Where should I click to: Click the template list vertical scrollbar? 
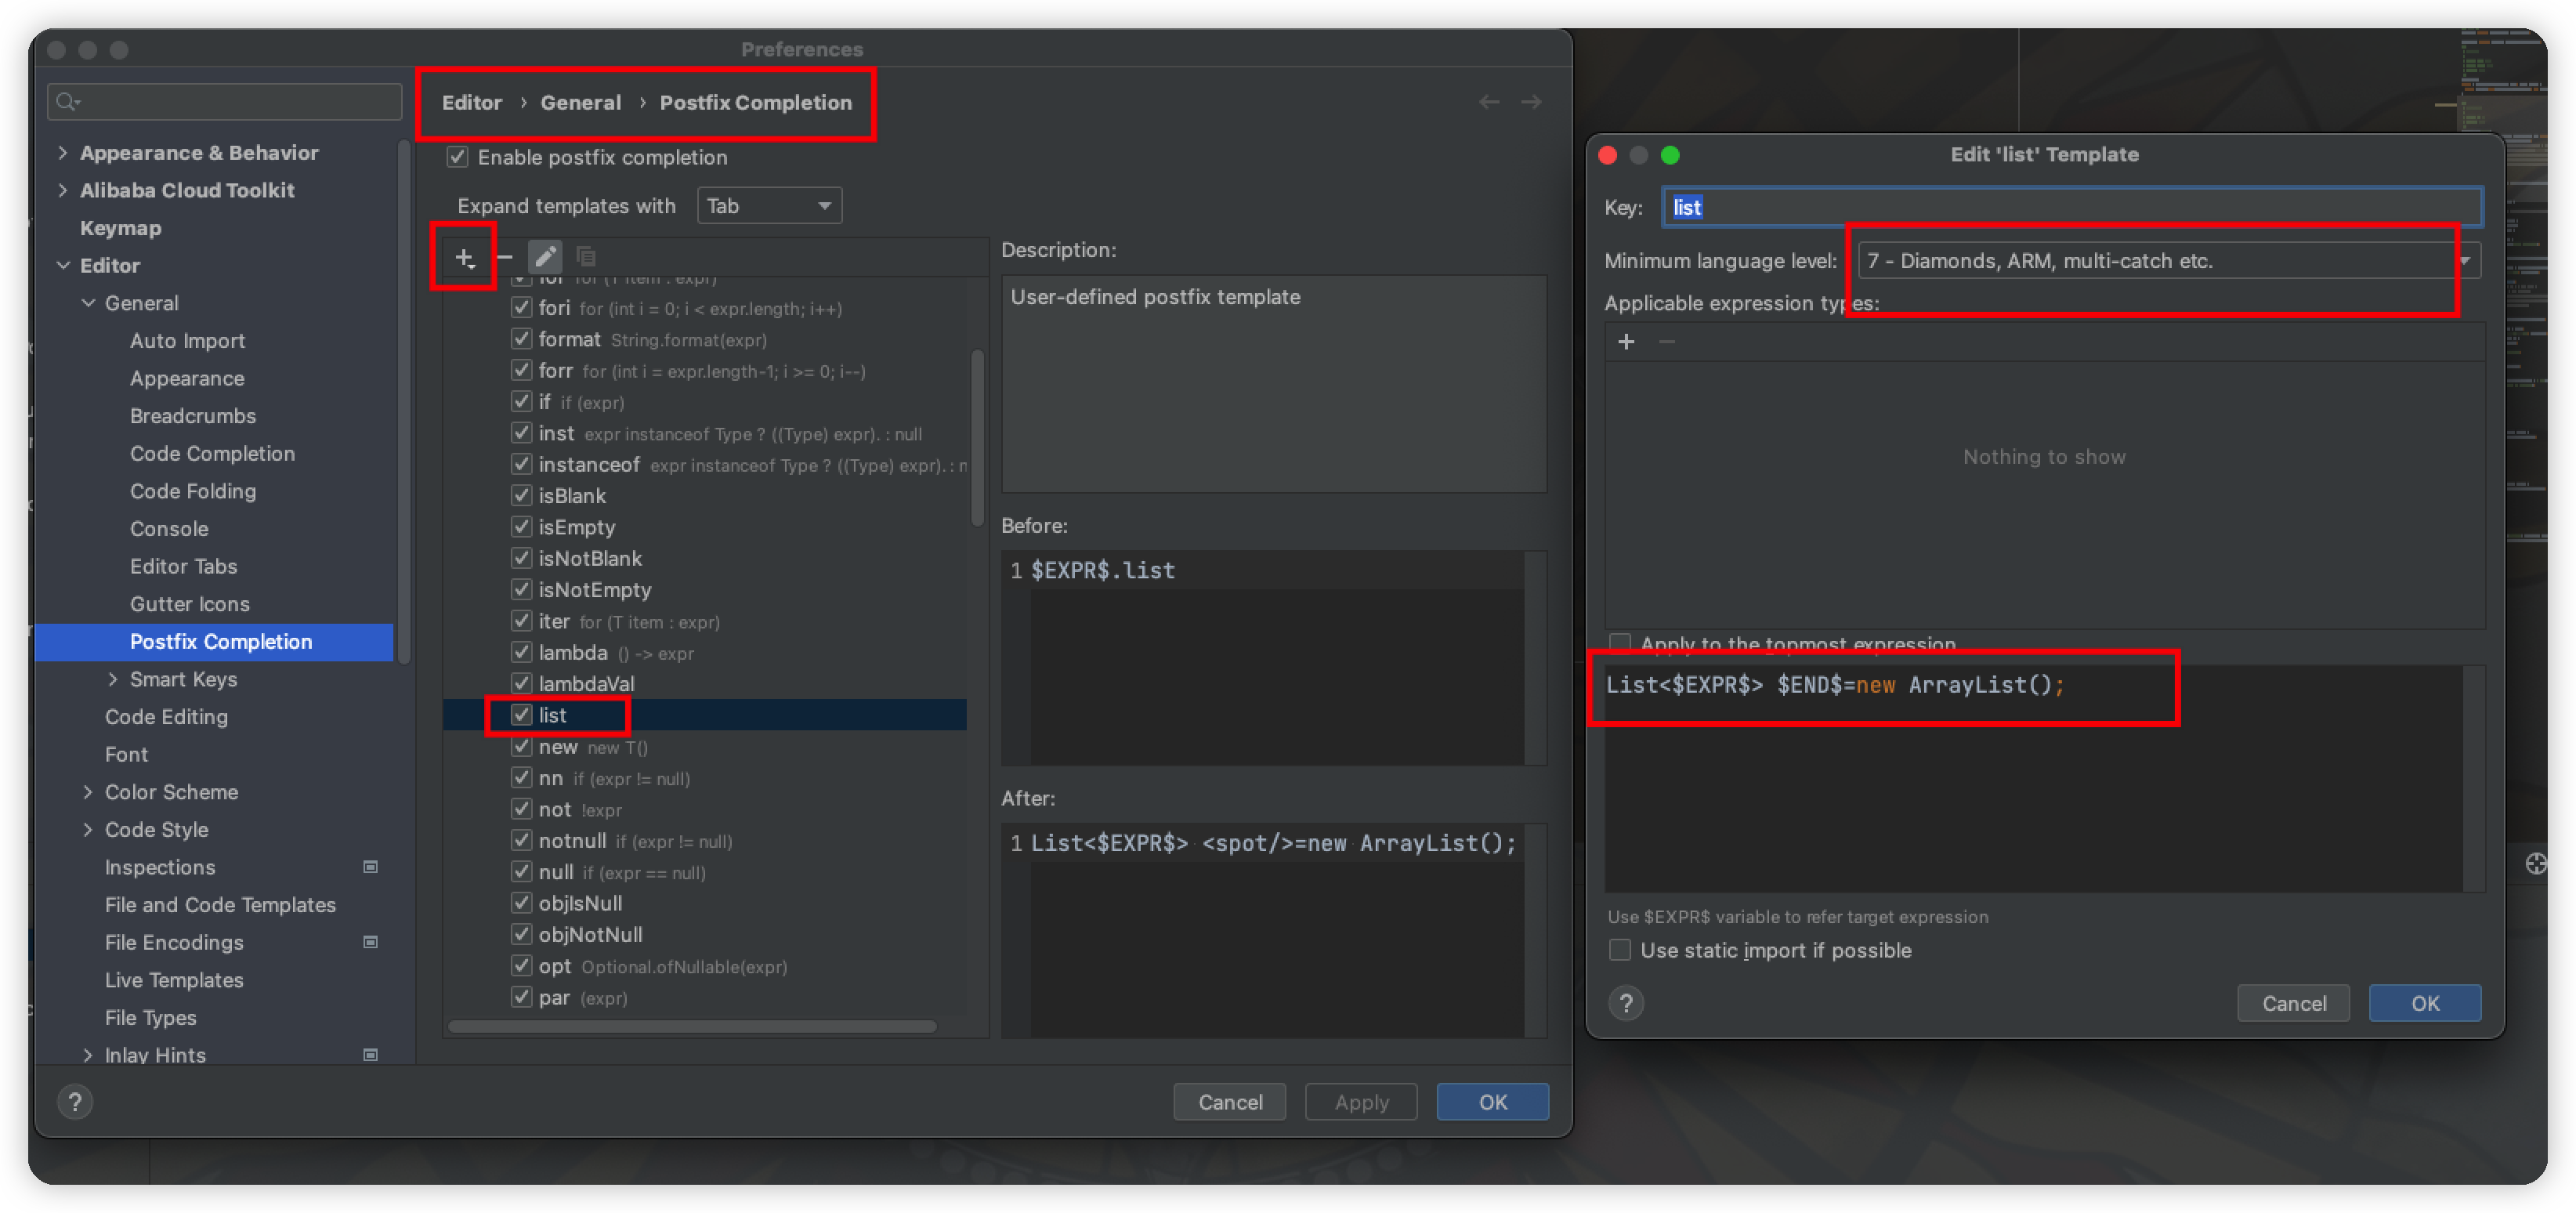[977, 438]
